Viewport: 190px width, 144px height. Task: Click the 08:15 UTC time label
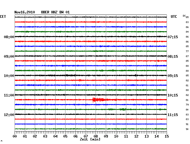pyautogui.click(x=173, y=57)
